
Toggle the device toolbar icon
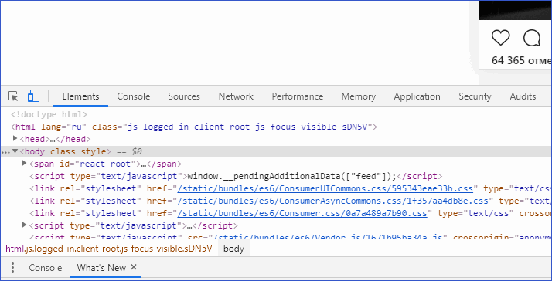33,96
